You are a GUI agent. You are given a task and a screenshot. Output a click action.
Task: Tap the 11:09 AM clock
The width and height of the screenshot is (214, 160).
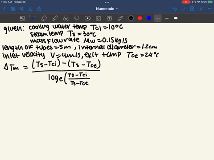6,2
